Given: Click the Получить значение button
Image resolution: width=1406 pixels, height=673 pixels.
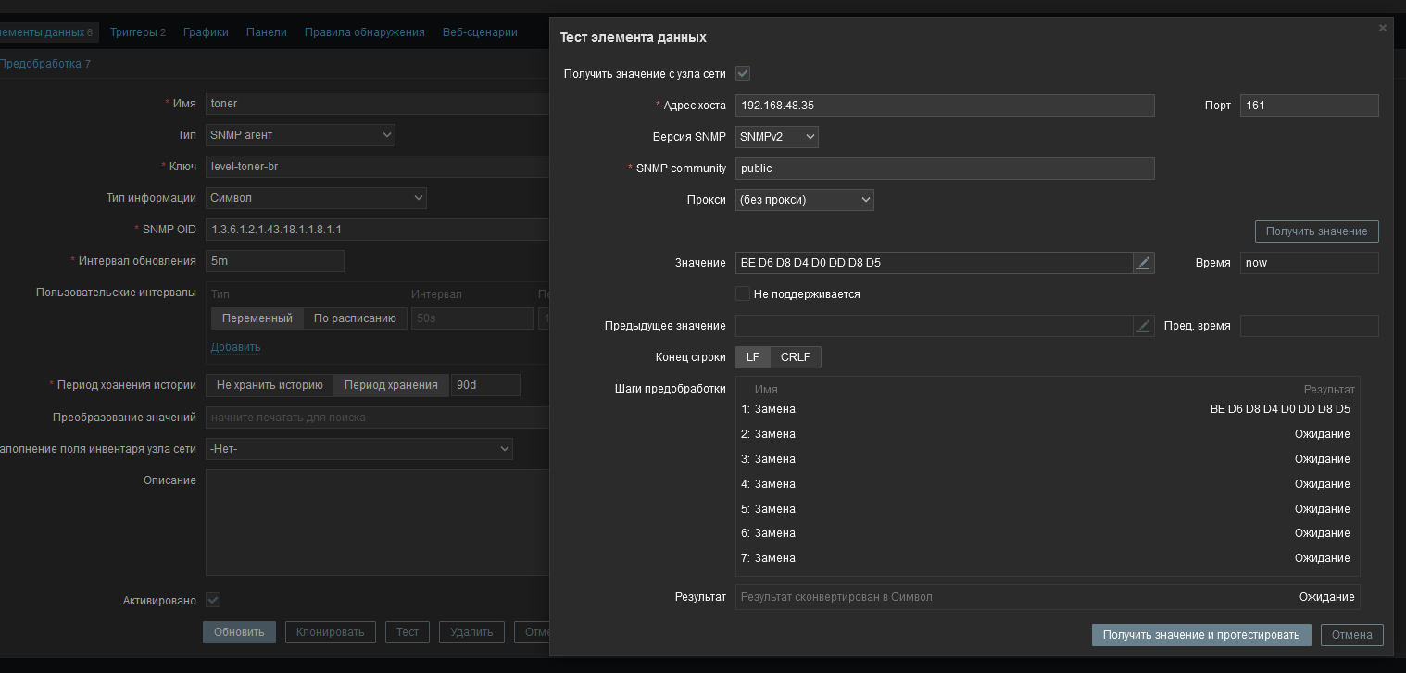Looking at the screenshot, I should tap(1316, 231).
